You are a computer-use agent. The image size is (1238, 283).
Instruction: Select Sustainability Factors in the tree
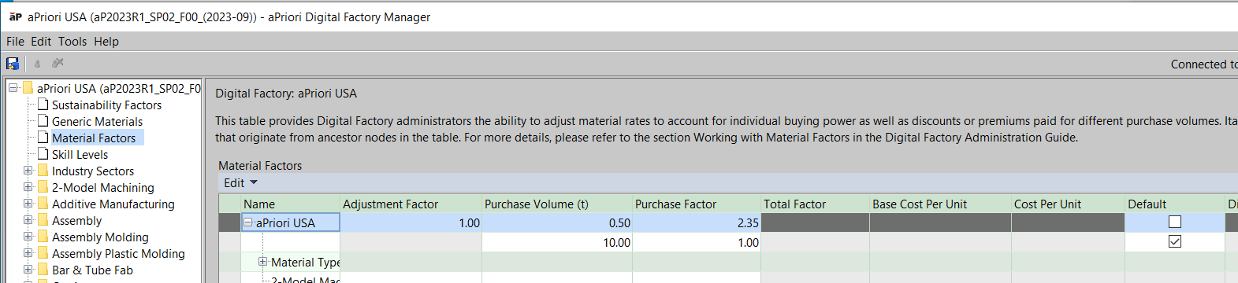pos(106,105)
